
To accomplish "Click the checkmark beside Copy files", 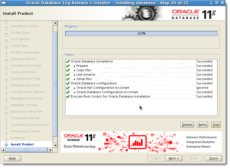I will tap(67, 70).
